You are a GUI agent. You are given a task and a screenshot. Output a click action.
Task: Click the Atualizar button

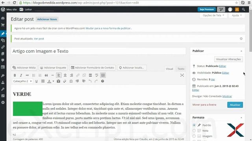click(235, 105)
